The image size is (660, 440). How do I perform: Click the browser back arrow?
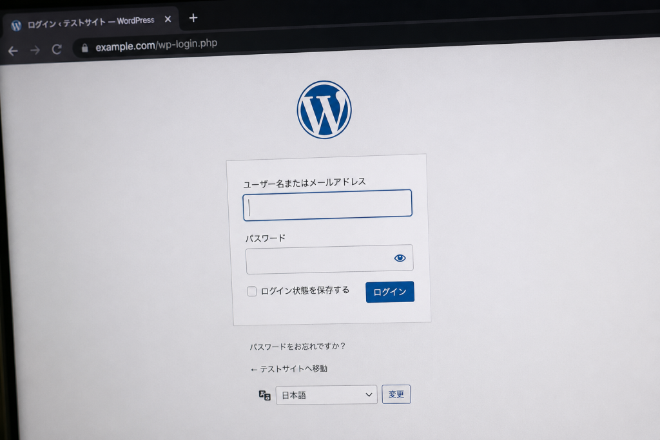(x=13, y=52)
